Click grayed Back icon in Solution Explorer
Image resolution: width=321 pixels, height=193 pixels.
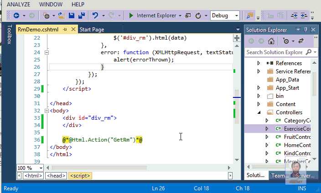click(x=251, y=41)
